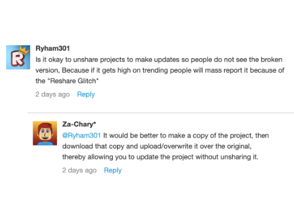Visit the Za-Chary* username profile
294x220 pixels.
[x=79, y=124]
